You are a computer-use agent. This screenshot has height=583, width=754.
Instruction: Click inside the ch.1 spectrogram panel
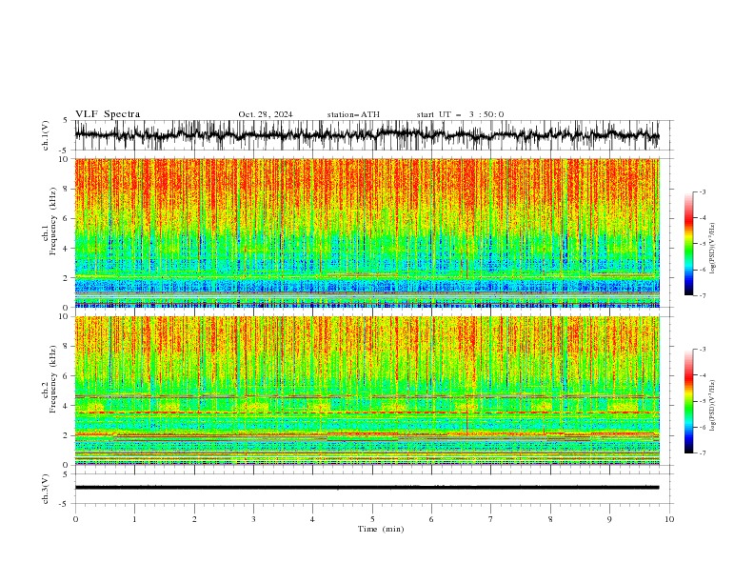pos(367,232)
